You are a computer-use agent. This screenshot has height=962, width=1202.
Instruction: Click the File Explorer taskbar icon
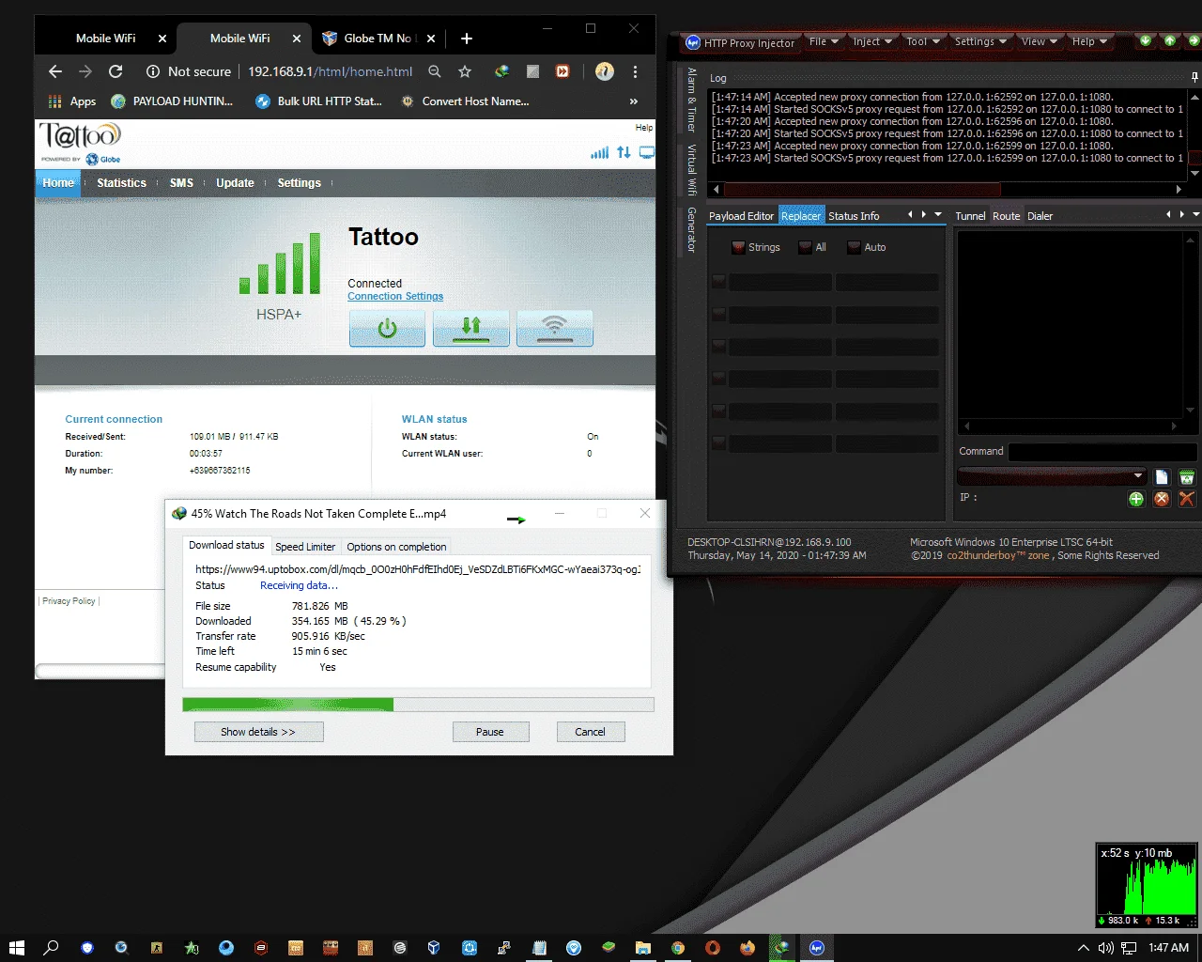tap(643, 948)
